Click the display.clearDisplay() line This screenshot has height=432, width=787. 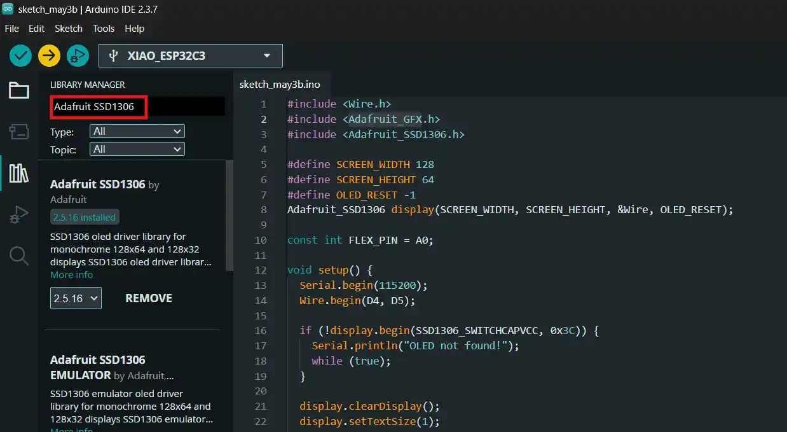pos(370,406)
